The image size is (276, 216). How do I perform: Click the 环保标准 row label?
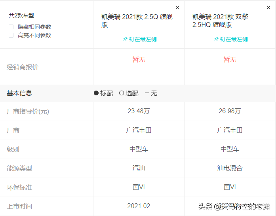(19, 188)
